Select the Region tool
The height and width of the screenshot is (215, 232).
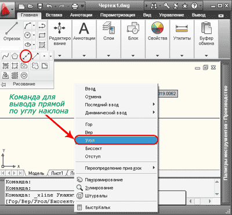(x=24, y=66)
